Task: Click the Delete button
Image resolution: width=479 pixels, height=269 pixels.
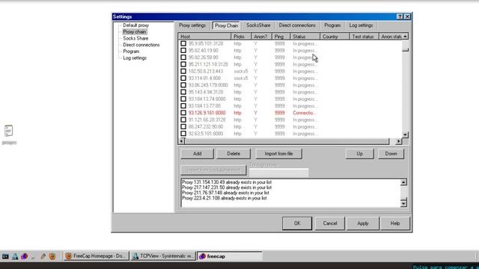Action: (x=234, y=154)
